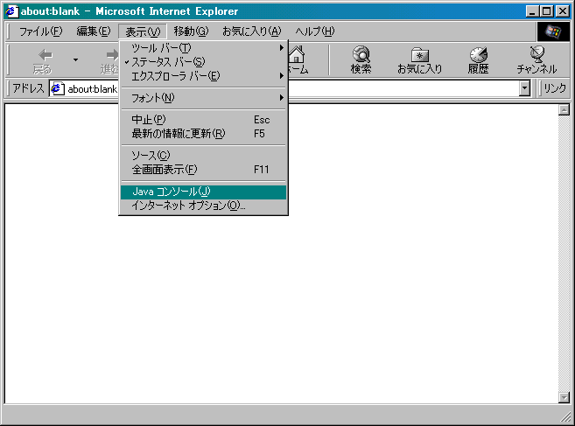Choose 最新の情報に更新(R) menu item
The width and height of the screenshot is (575, 426).
tap(204, 134)
